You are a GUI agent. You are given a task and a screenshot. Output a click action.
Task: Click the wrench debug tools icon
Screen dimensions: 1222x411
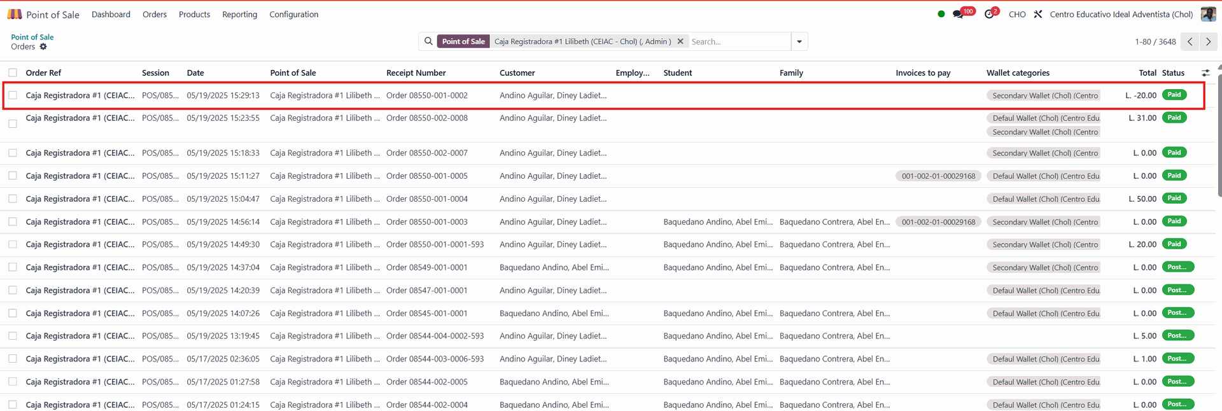1038,14
